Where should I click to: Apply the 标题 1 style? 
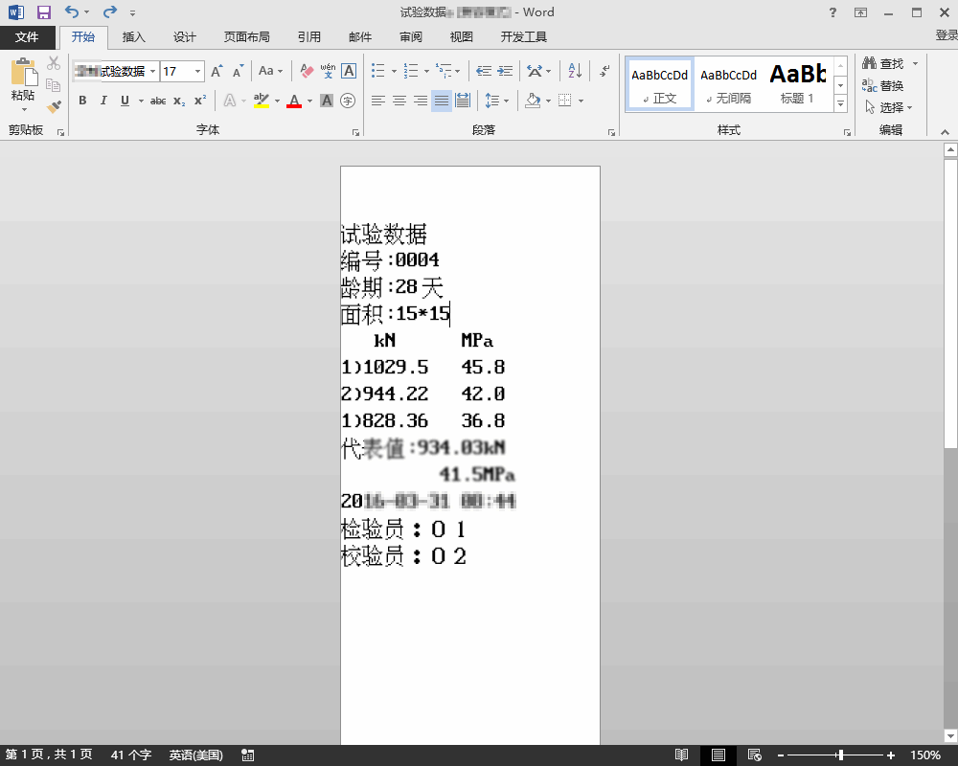pyautogui.click(x=797, y=85)
